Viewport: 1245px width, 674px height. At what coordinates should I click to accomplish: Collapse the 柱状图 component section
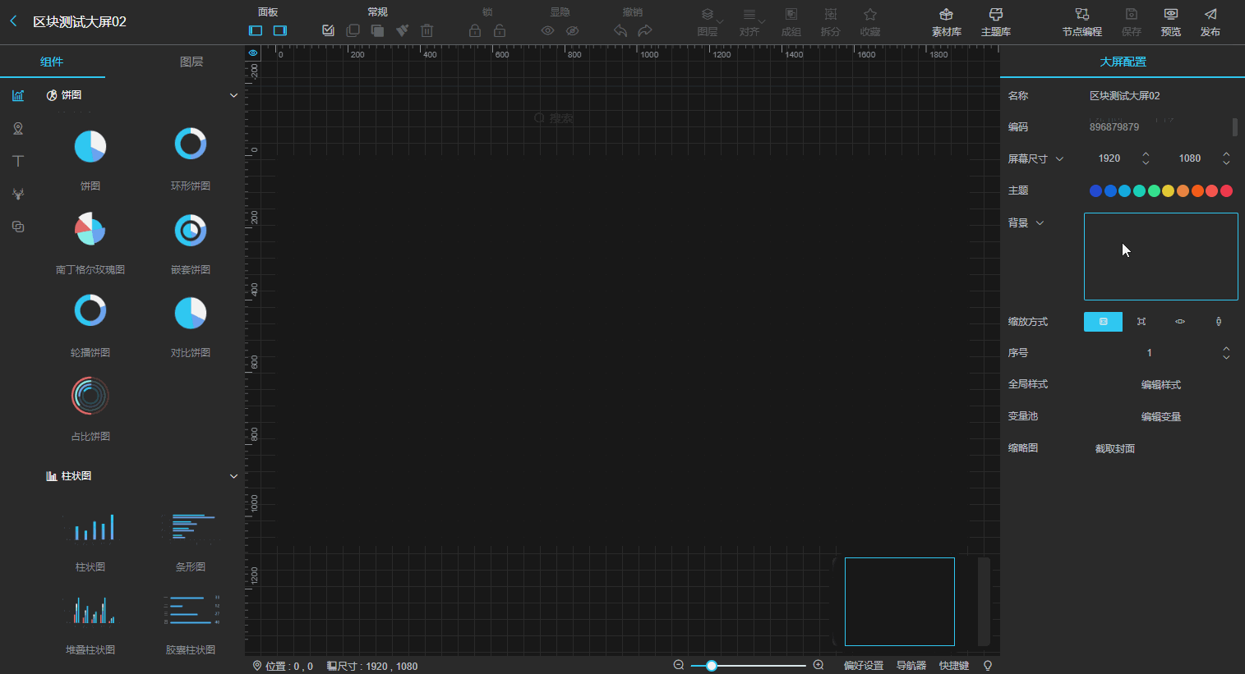coord(233,476)
